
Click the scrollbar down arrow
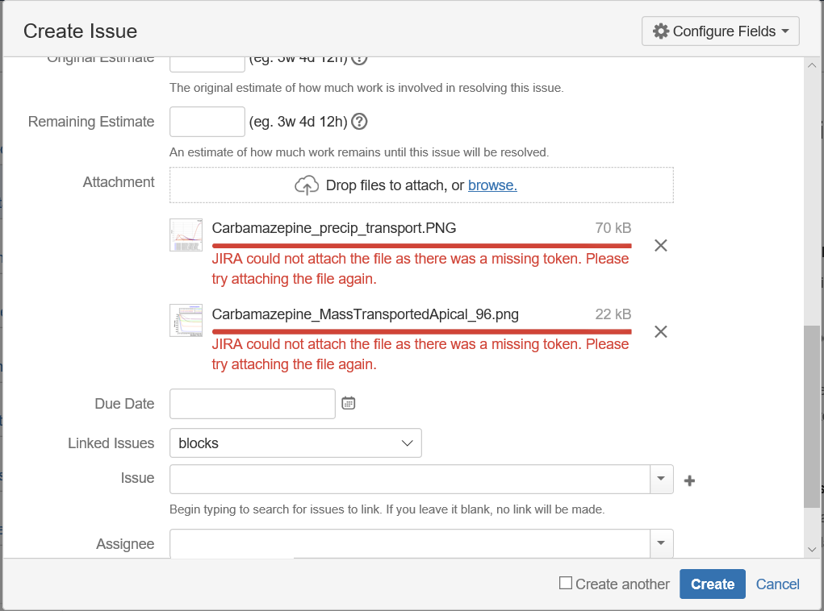(812, 550)
